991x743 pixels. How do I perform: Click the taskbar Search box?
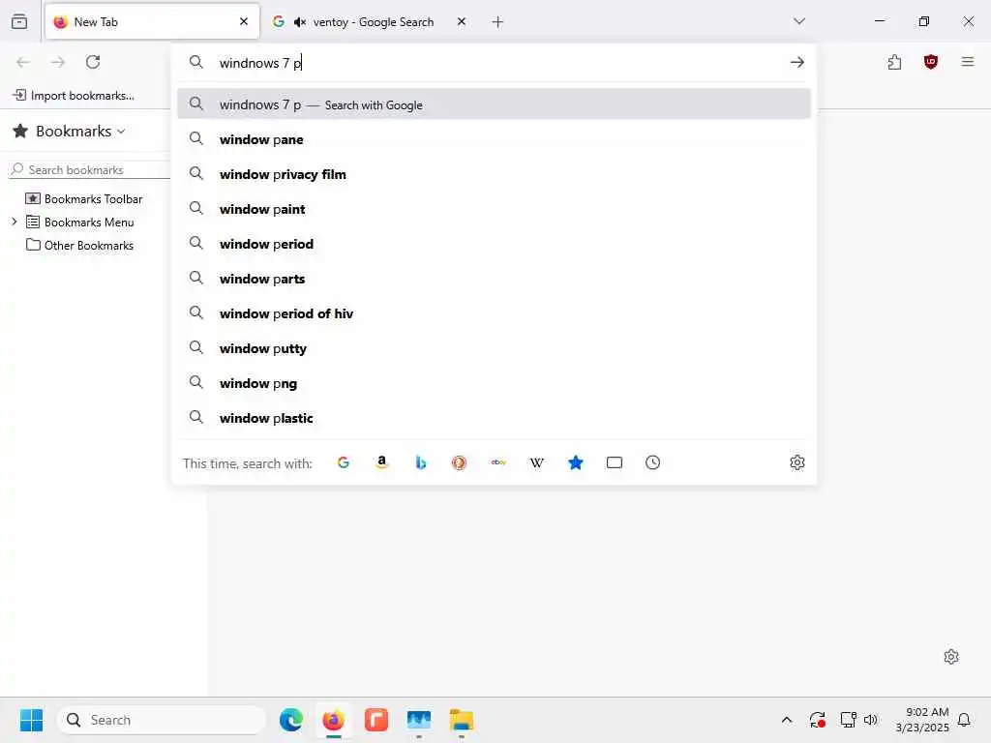162,720
